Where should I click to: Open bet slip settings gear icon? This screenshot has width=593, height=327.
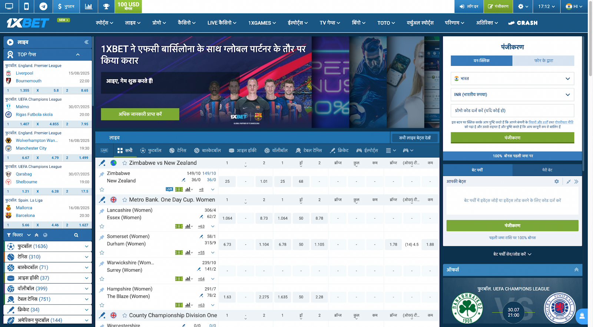pyautogui.click(x=557, y=182)
